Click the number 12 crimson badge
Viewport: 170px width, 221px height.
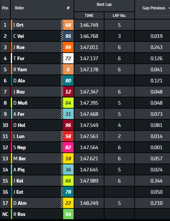coord(68,92)
